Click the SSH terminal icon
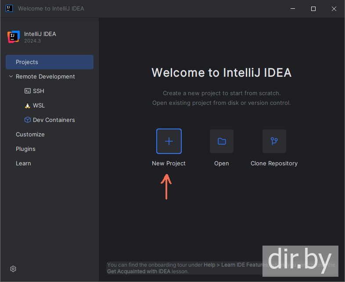 (28, 91)
